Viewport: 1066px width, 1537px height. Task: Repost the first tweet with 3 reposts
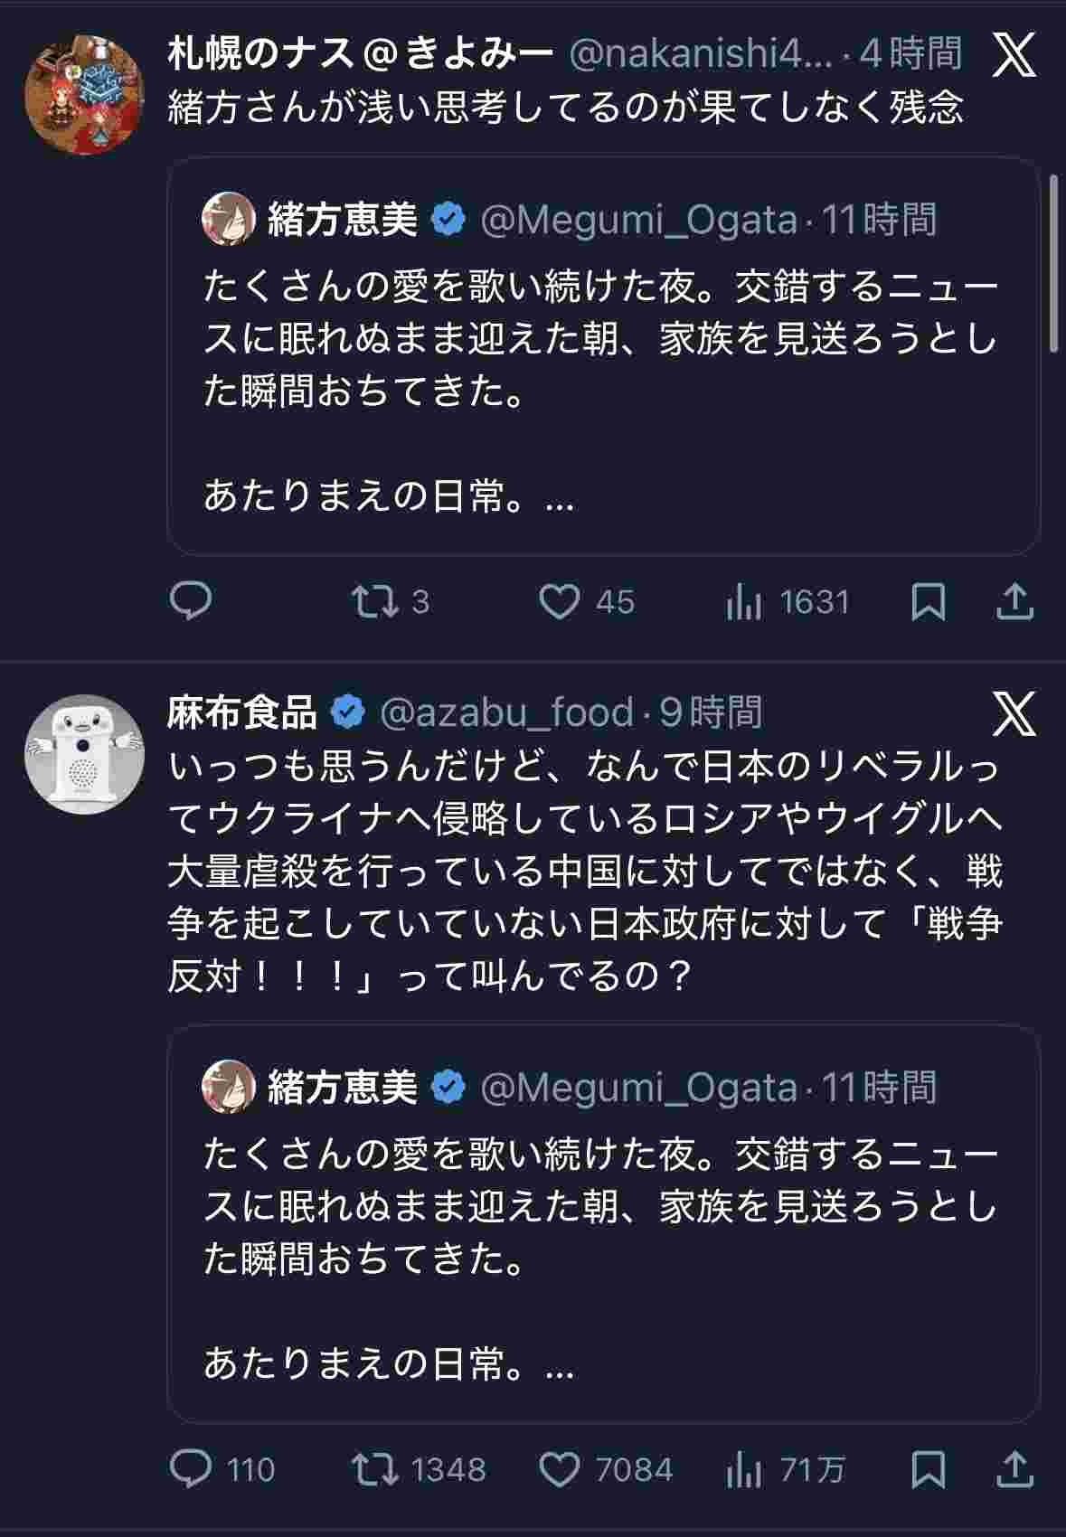pyautogui.click(x=375, y=601)
